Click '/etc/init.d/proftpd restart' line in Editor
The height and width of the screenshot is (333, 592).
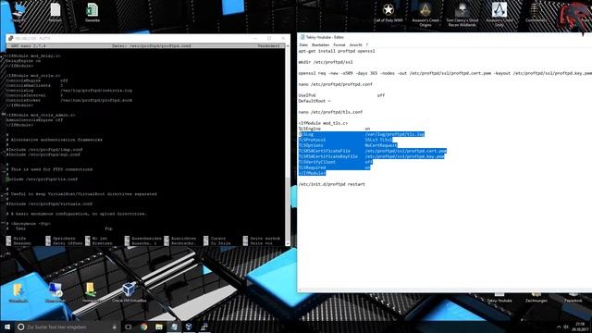point(332,184)
